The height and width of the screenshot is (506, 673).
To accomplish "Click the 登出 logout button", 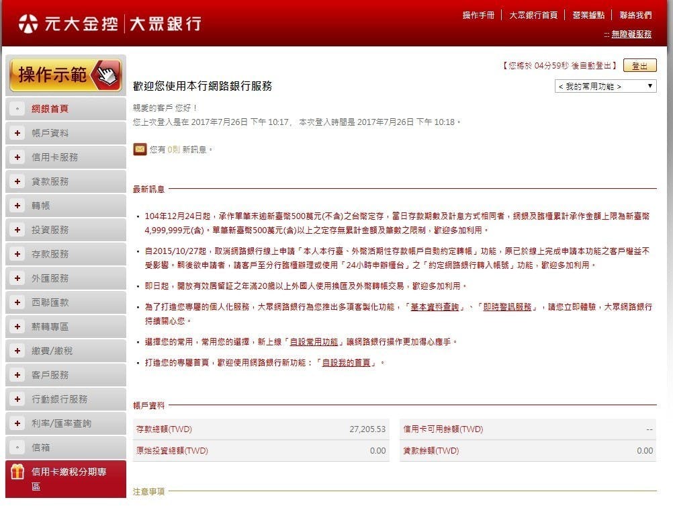I will coord(639,66).
